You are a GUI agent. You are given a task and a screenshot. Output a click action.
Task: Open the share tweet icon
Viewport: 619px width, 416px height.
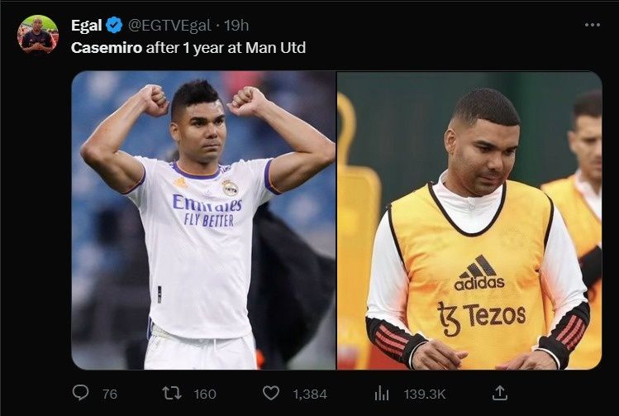499,394
